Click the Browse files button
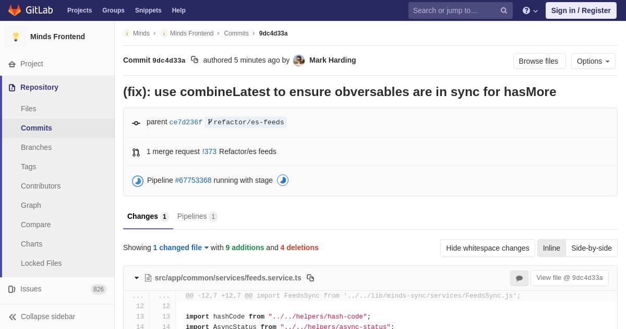 coord(539,61)
